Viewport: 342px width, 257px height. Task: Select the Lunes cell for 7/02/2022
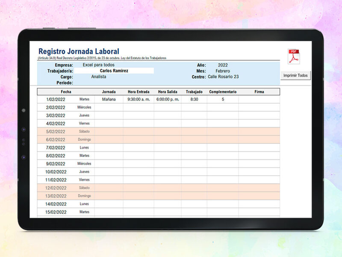[84, 147]
